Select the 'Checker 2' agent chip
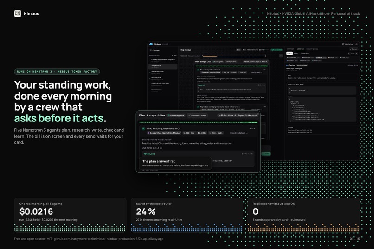The image size is (374, 249). coord(292,61)
